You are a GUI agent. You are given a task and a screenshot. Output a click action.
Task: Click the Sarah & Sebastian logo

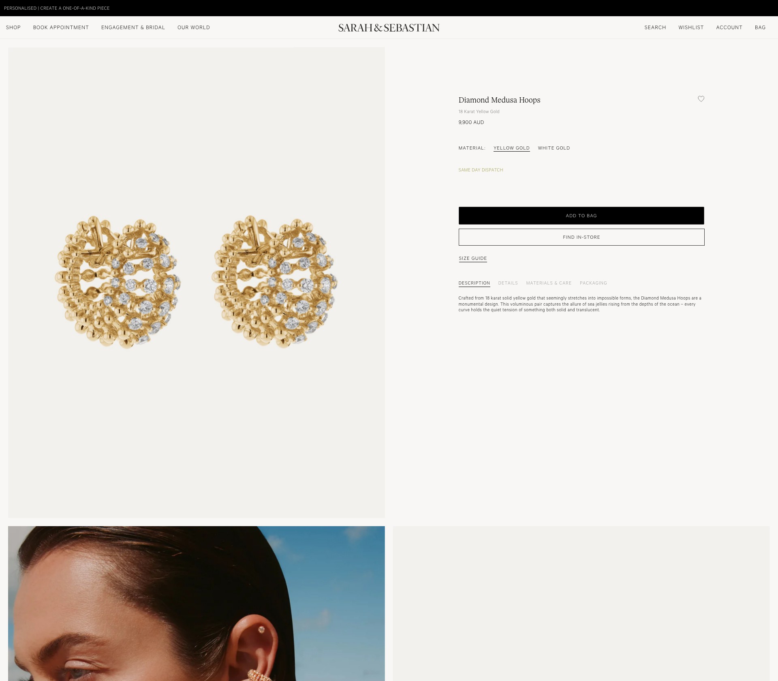[x=389, y=28]
